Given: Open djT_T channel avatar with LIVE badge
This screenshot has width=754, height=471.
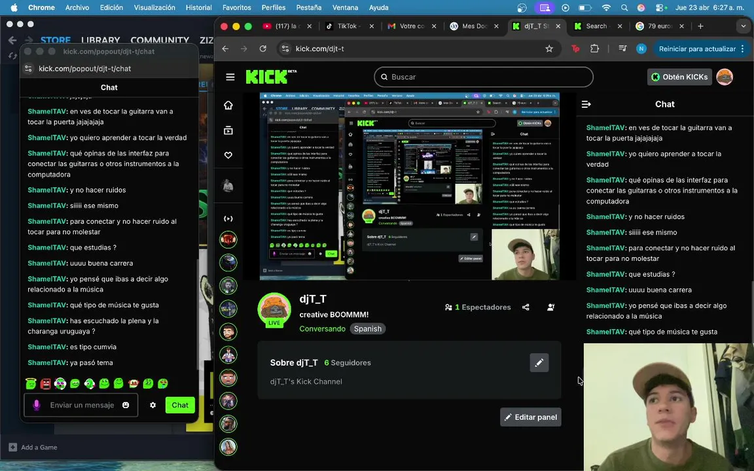Looking at the screenshot, I should click(274, 310).
